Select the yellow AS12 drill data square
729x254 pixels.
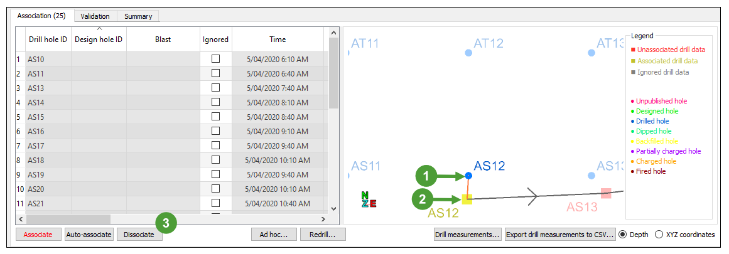[467, 199]
